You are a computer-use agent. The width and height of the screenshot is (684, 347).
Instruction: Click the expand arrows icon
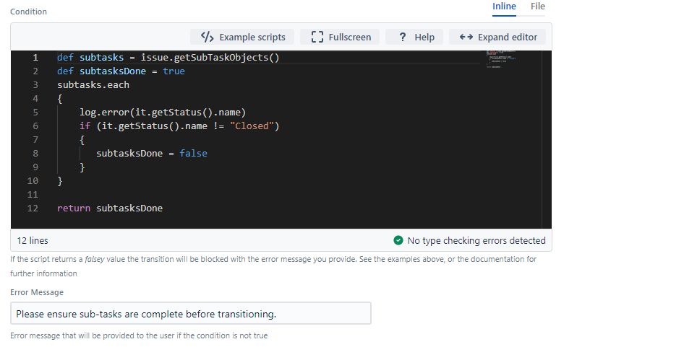pyautogui.click(x=466, y=37)
